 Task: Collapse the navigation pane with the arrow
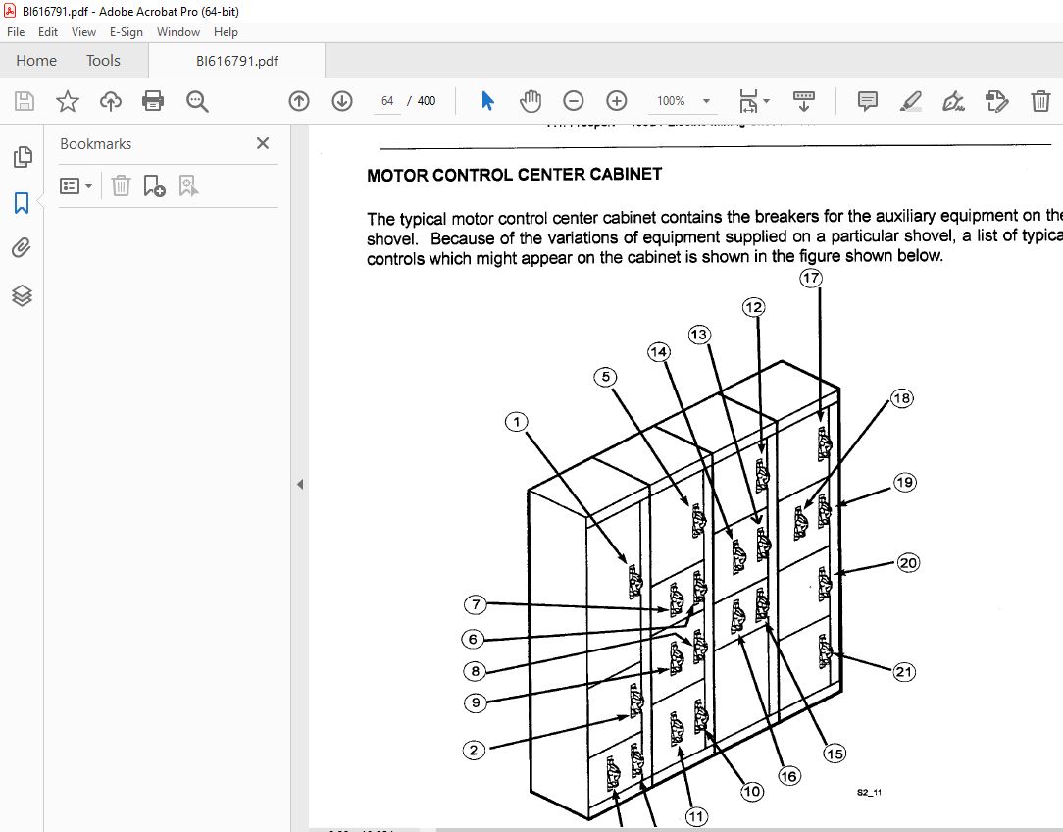click(x=300, y=484)
